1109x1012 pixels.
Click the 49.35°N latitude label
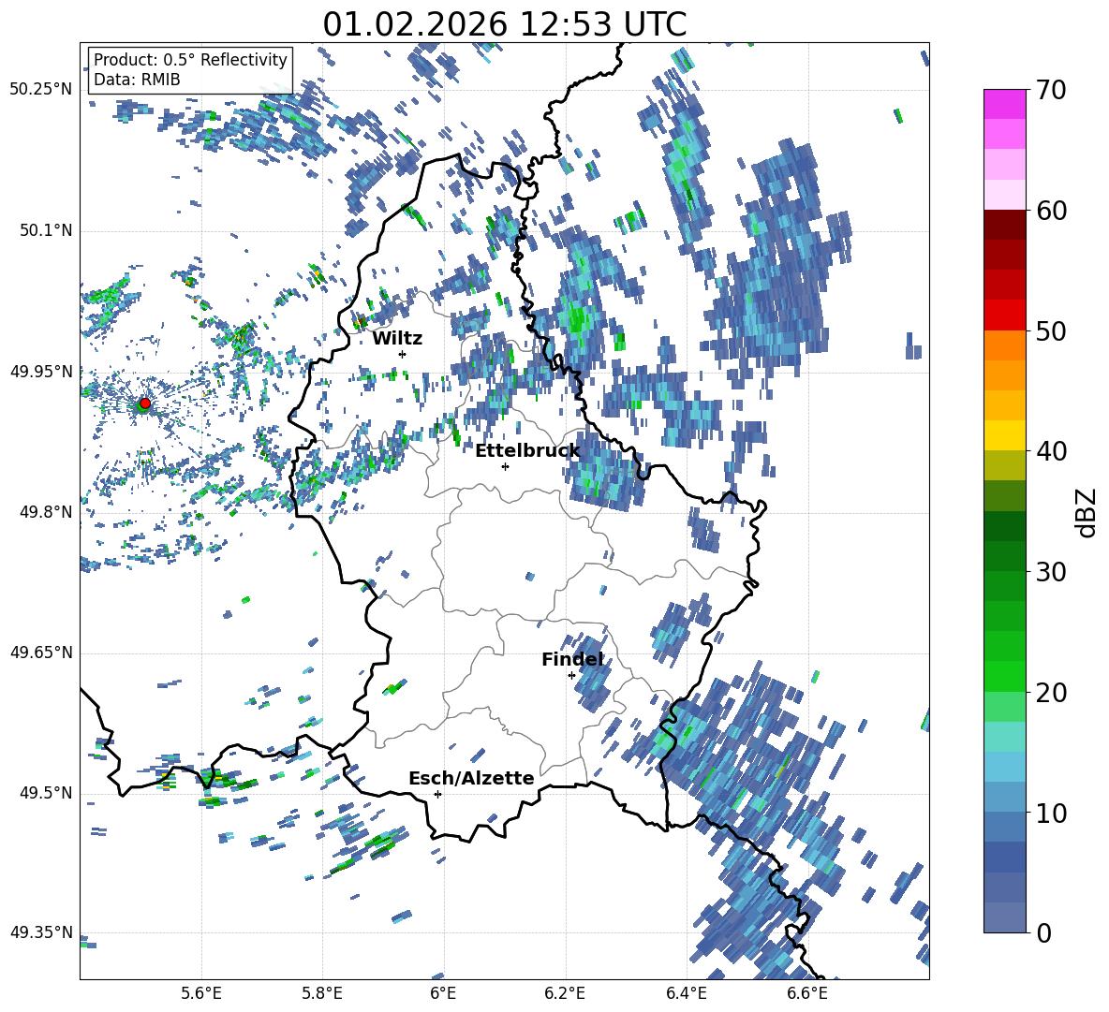click(41, 932)
